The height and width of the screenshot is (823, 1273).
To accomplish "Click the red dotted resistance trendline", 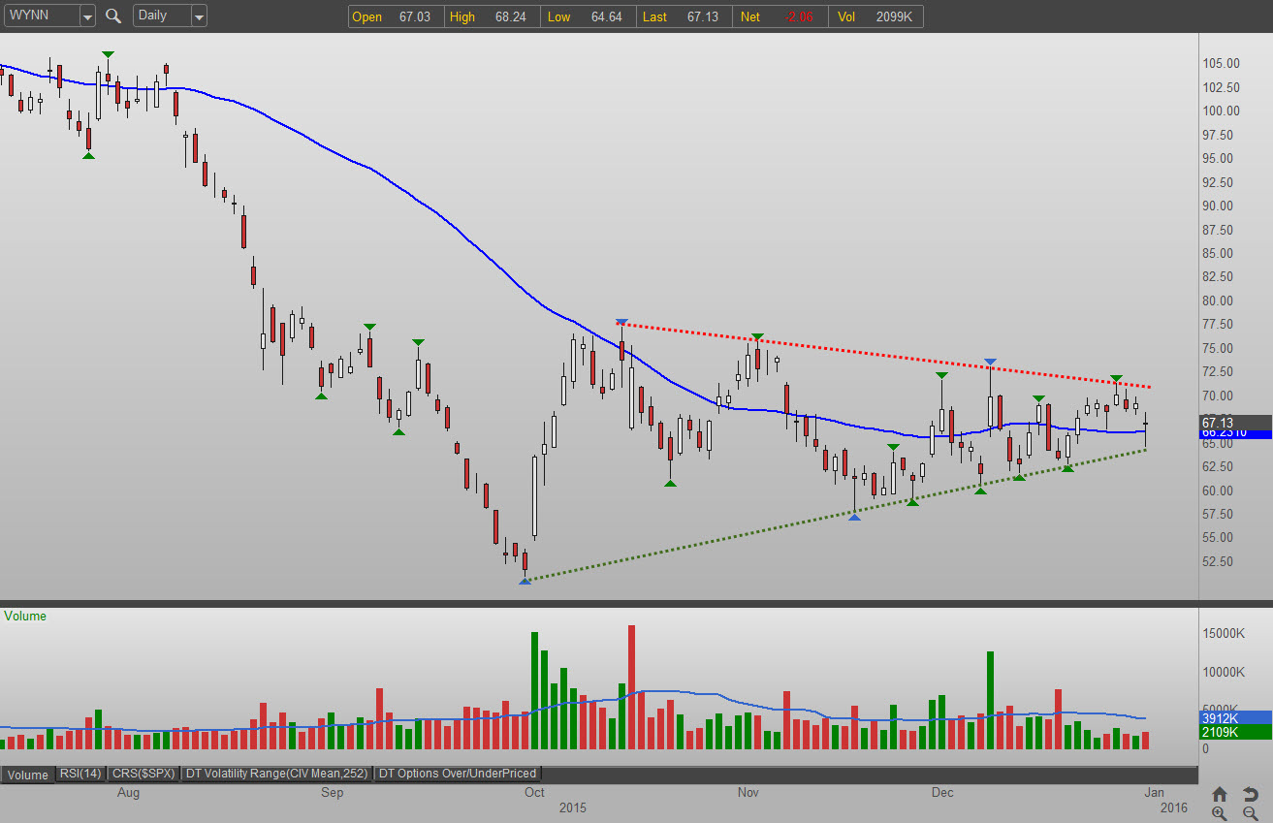I will click(873, 353).
